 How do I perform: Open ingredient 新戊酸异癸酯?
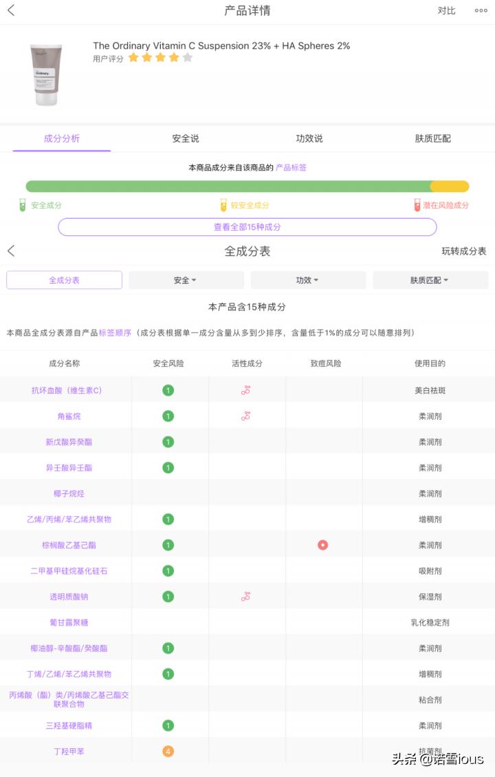pos(69,442)
